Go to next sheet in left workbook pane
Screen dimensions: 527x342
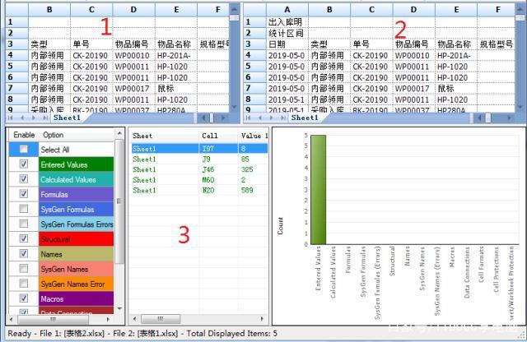click(33, 118)
